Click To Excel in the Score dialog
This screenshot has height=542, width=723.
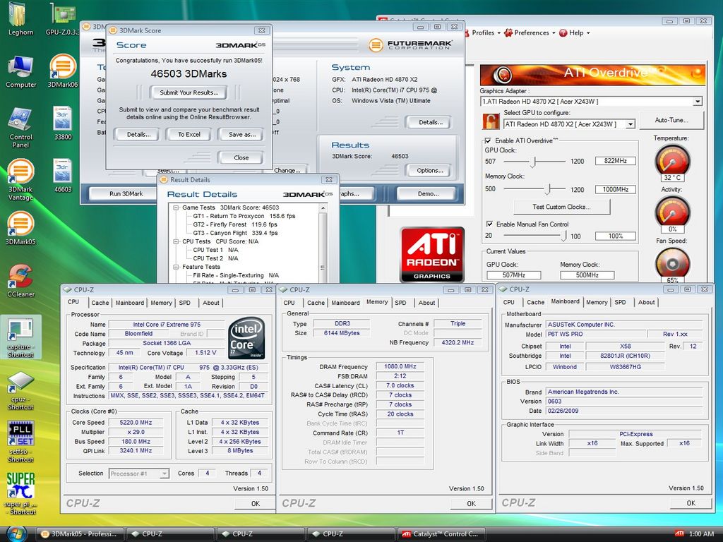[189, 135]
